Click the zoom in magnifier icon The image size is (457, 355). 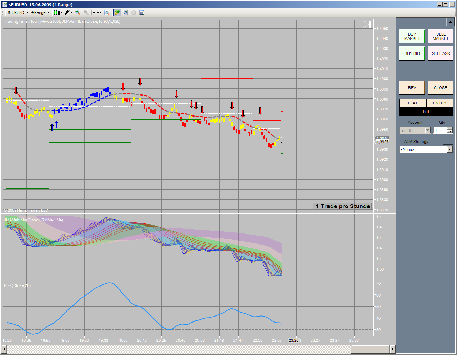click(78, 12)
